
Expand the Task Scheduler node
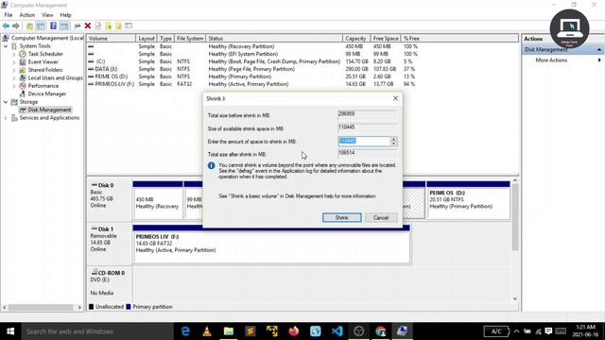[14, 54]
